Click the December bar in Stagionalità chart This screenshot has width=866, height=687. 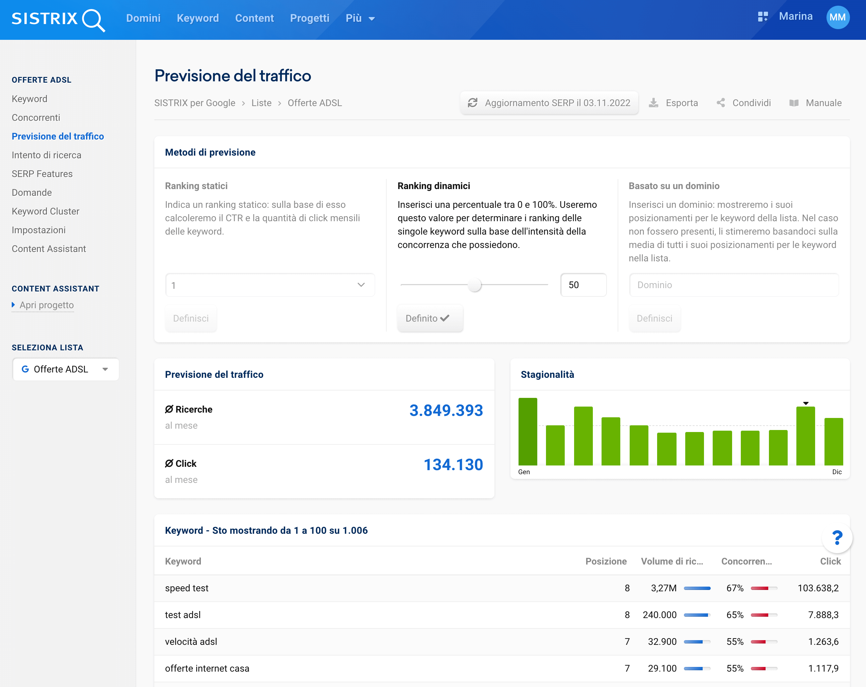click(834, 442)
